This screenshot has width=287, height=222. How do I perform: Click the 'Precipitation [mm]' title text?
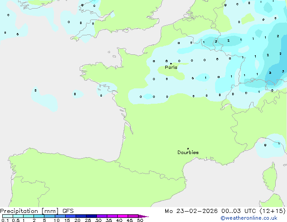click(x=29, y=211)
